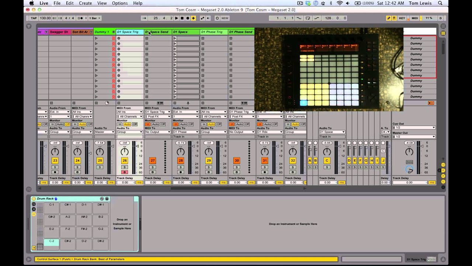Toggle the Draw Mode pencil button
This screenshot has width=472, height=266.
click(389, 18)
